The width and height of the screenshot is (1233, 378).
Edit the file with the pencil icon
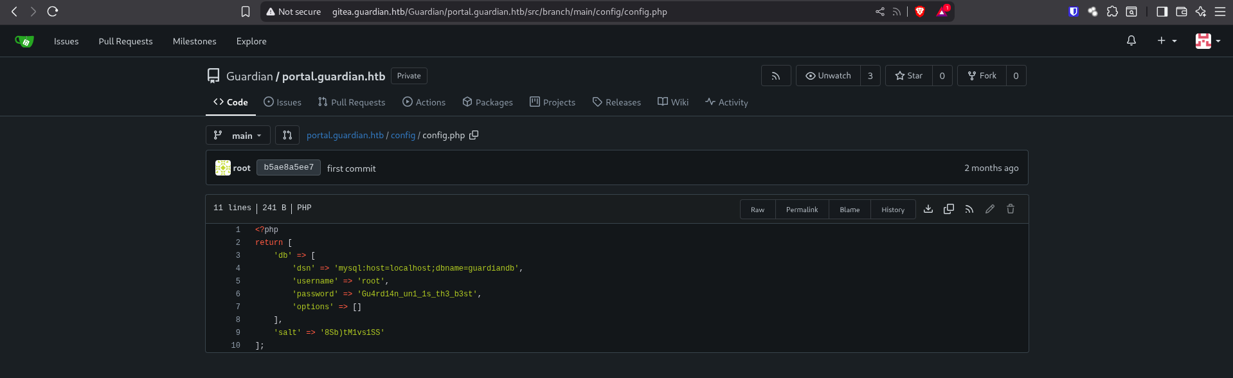pyautogui.click(x=989, y=209)
